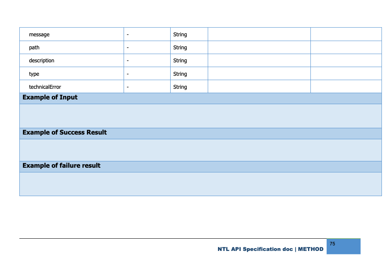Click empty box under Example of Success Result
Screen dimensions: 391x275
click(x=200, y=150)
